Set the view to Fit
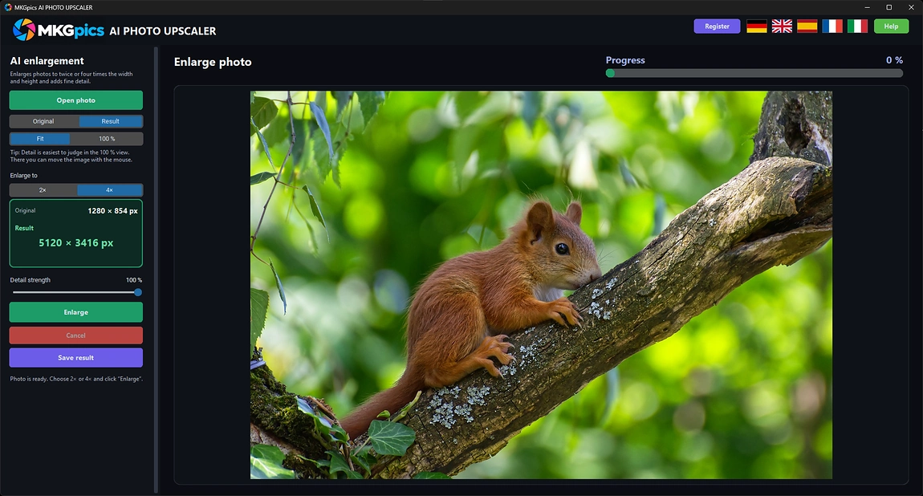 click(x=40, y=139)
